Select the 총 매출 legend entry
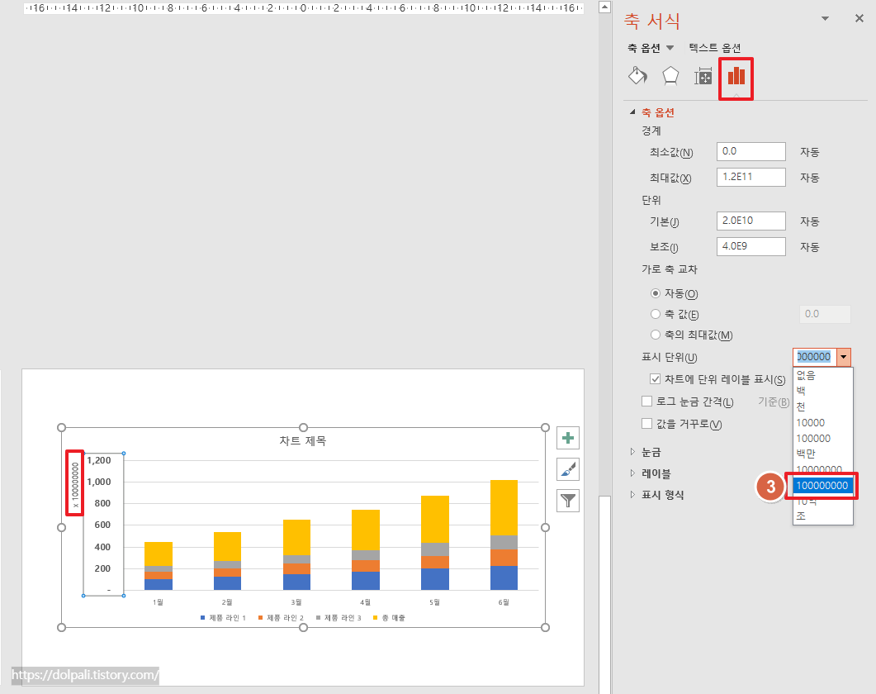Viewport: 876px width, 694px height. 389,618
